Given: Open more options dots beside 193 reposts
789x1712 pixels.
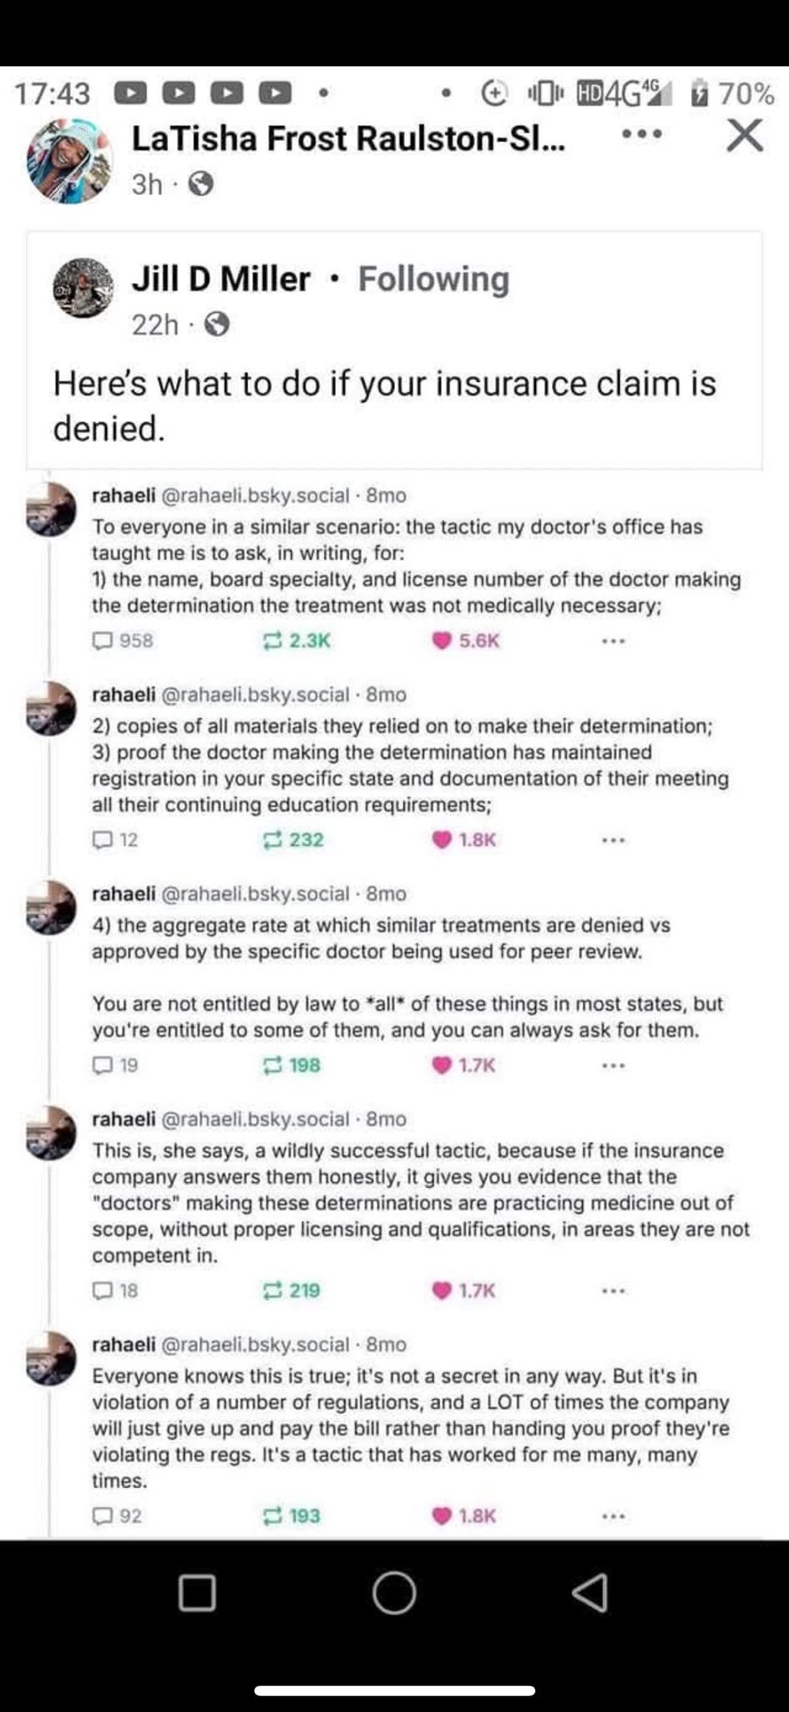Looking at the screenshot, I should point(613,1516).
